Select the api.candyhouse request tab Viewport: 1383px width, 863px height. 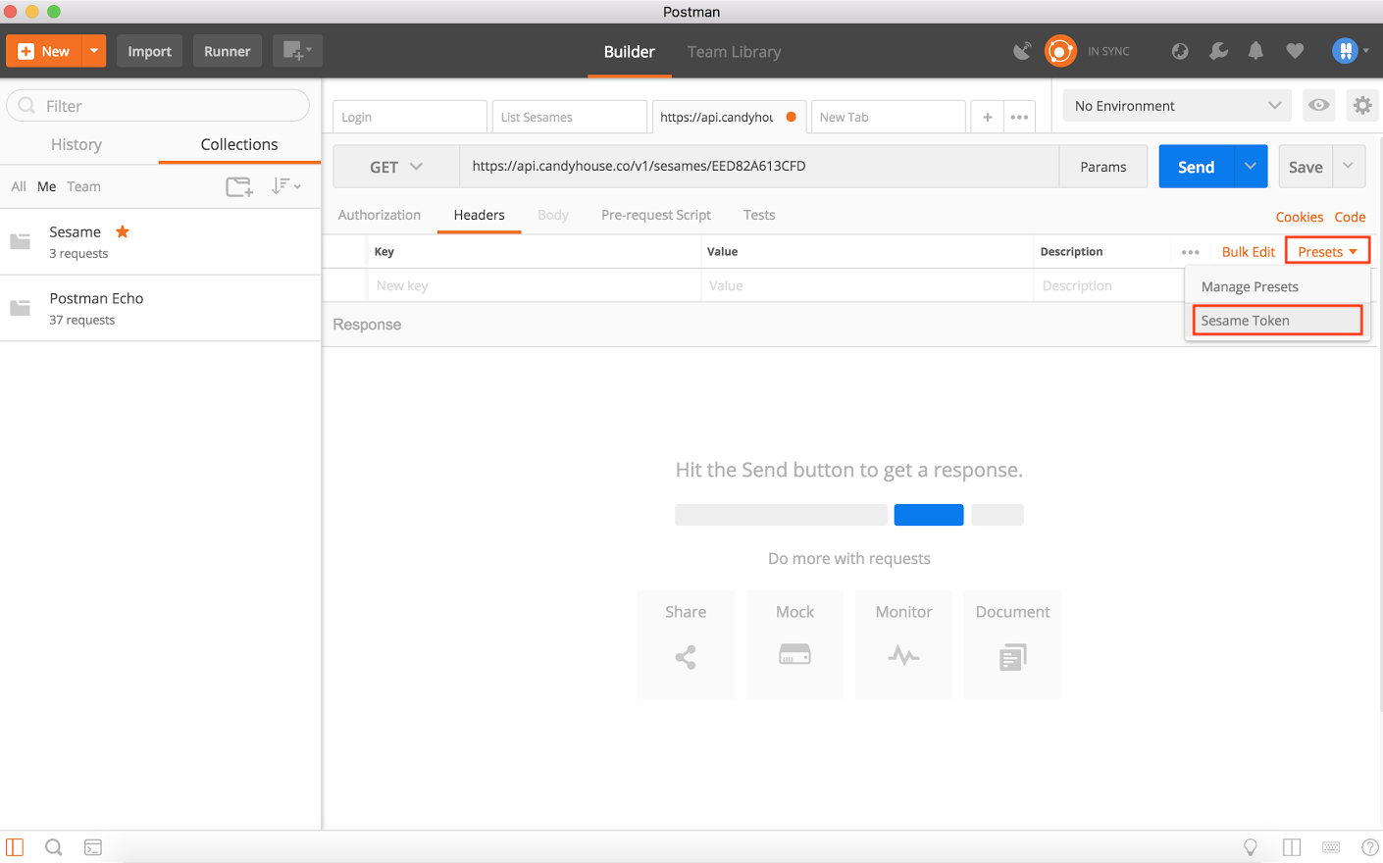[729, 117]
